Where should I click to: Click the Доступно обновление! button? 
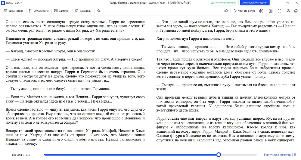coord(223,3)
